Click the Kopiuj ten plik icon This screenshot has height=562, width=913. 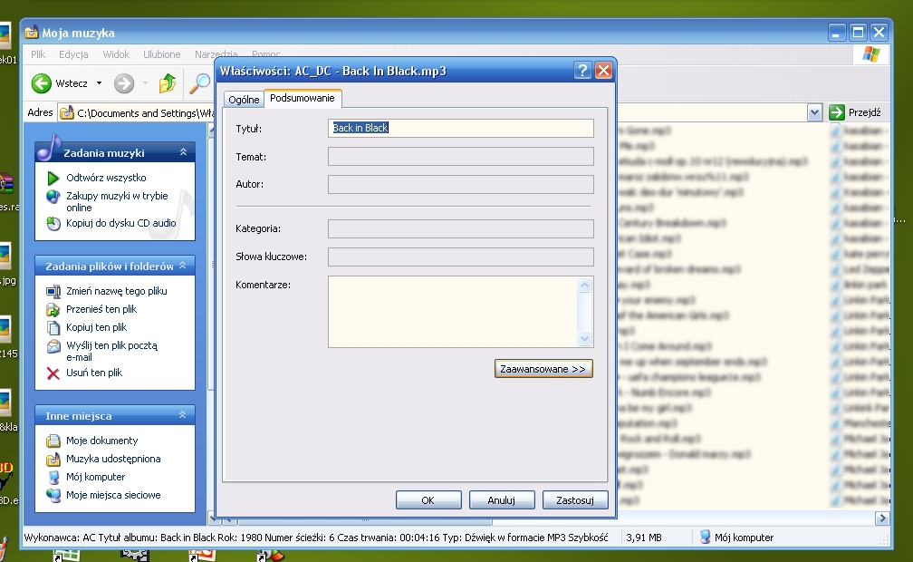[x=53, y=327]
